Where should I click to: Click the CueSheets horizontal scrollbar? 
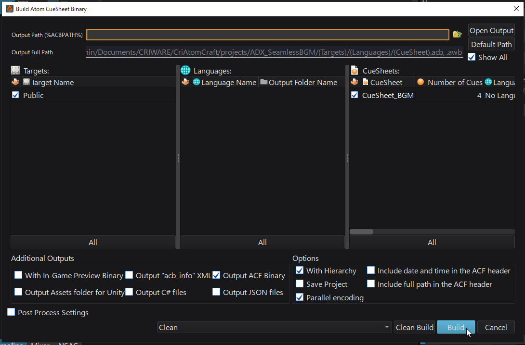(361, 232)
